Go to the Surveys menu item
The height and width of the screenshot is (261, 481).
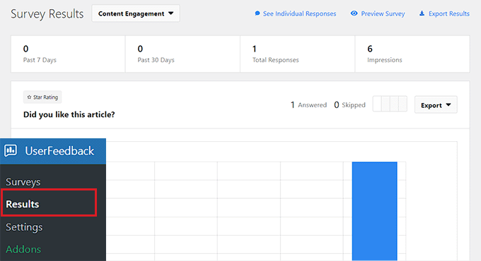pos(23,182)
